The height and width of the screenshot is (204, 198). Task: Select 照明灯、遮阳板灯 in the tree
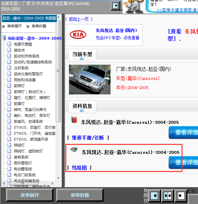[28, 151]
